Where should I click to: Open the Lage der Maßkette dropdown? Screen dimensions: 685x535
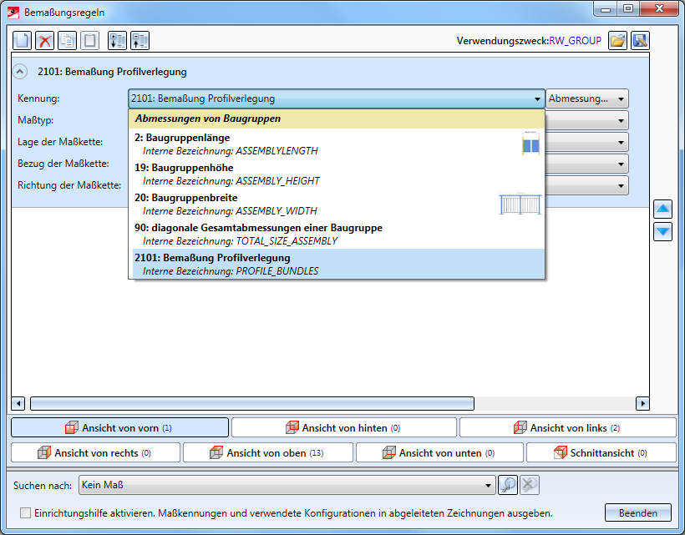(621, 142)
